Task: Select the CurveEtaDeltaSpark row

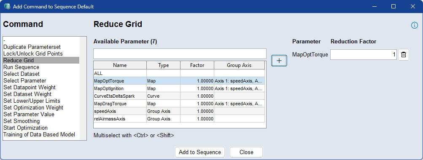Action: coord(179,96)
